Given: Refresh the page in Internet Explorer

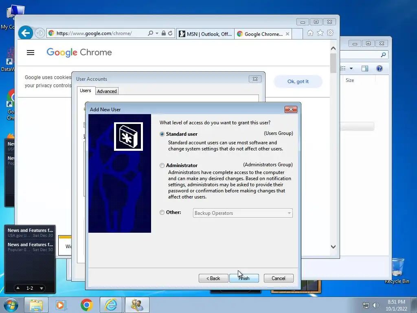Looking at the screenshot, I should click(x=170, y=33).
